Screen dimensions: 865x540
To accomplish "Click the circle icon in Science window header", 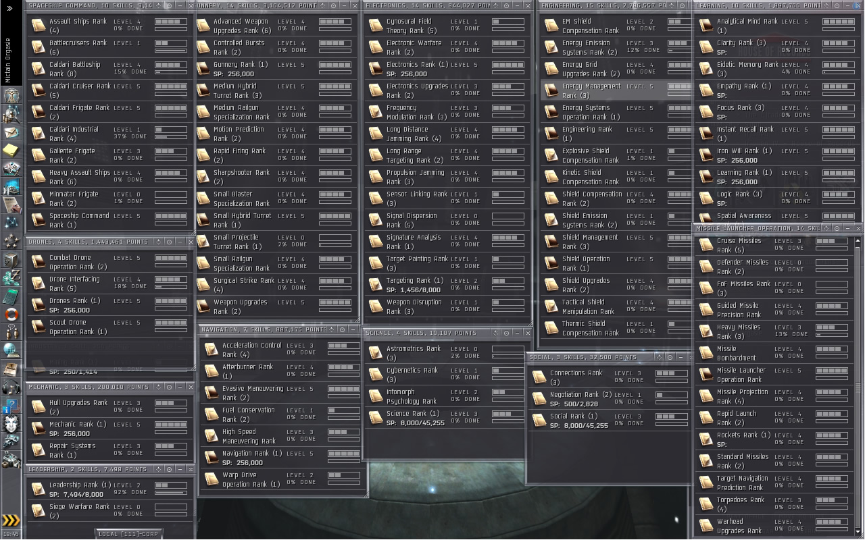I will (x=506, y=333).
